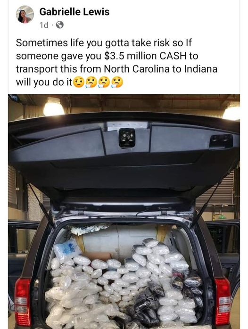Image resolution: width=248 pixels, height=329 pixels.
Task: Click the right red tail light in photo
Action: (223, 302)
